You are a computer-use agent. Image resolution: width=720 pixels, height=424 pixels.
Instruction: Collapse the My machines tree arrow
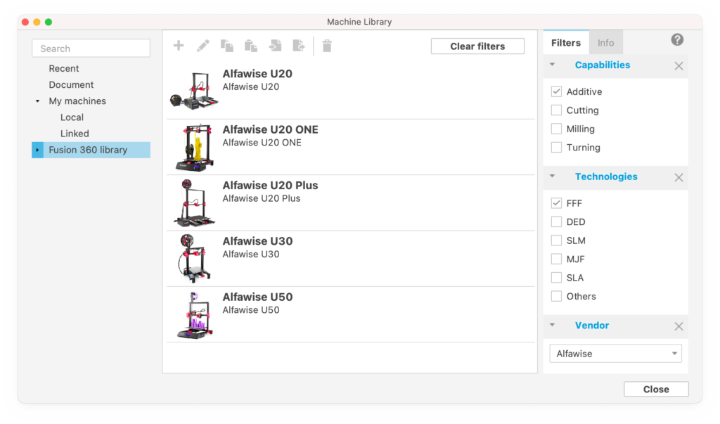tap(38, 101)
